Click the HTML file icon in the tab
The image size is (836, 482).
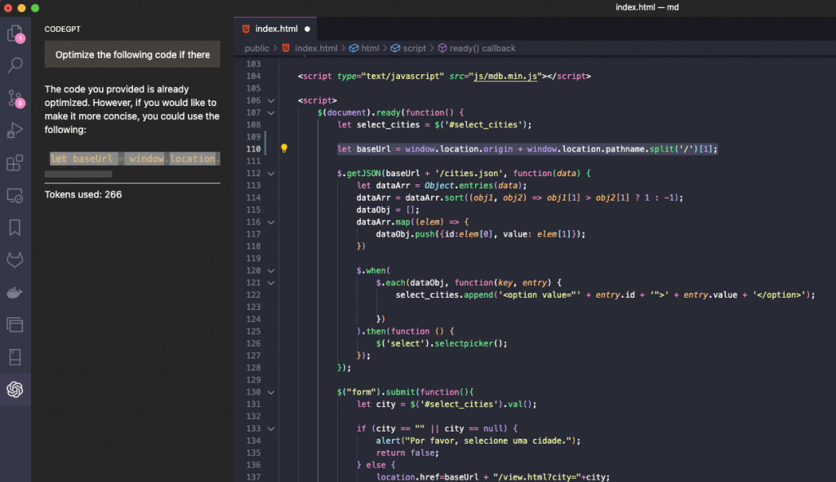pos(246,29)
